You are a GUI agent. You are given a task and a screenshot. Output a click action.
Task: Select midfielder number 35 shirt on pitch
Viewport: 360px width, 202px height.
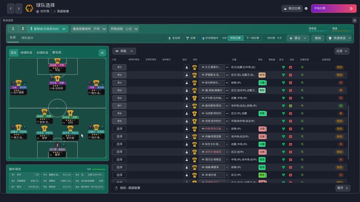tap(45, 112)
